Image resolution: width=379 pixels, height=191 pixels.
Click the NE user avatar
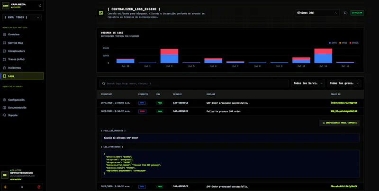coord(5,175)
